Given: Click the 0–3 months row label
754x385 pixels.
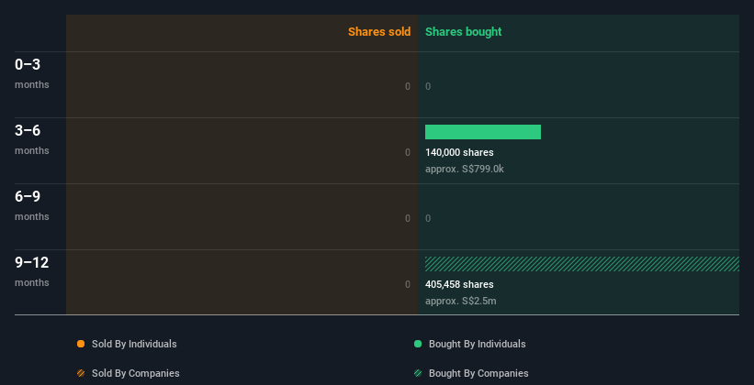Looking at the screenshot, I should [x=32, y=73].
